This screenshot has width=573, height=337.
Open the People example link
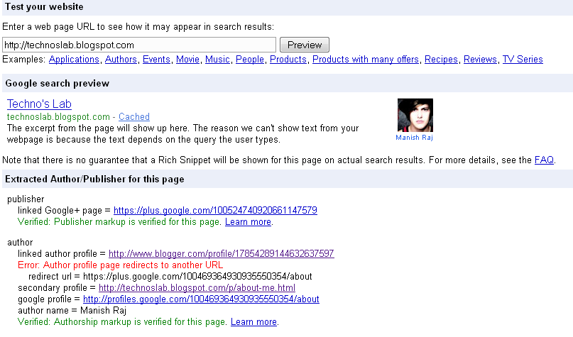click(x=250, y=59)
